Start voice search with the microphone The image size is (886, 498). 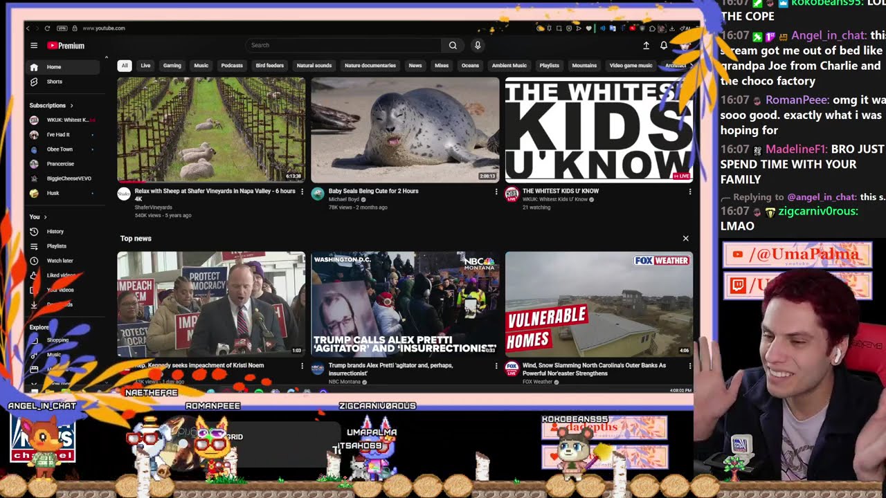coord(477,45)
